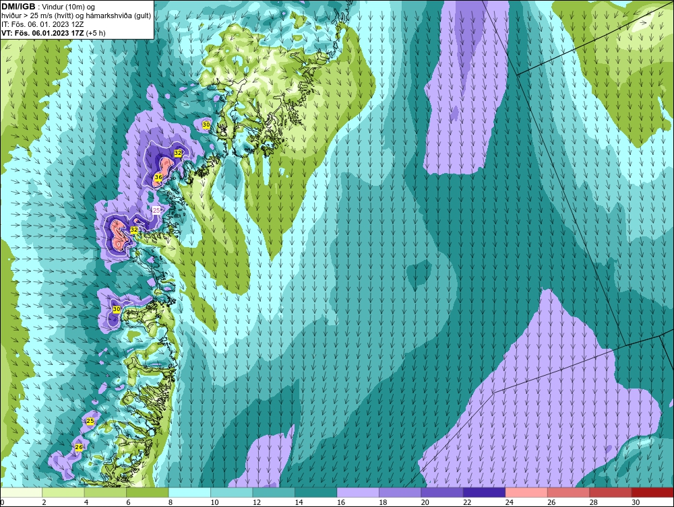
Task: Click the '20' tick on the color scale
Action: [425, 502]
